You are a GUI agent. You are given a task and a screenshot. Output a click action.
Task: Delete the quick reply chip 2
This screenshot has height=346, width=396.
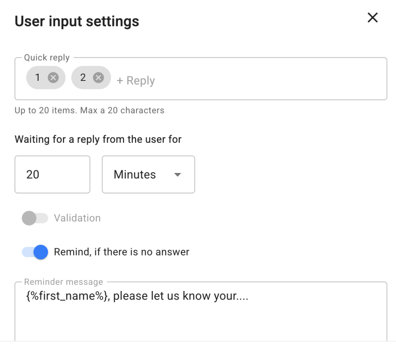pyautogui.click(x=99, y=78)
